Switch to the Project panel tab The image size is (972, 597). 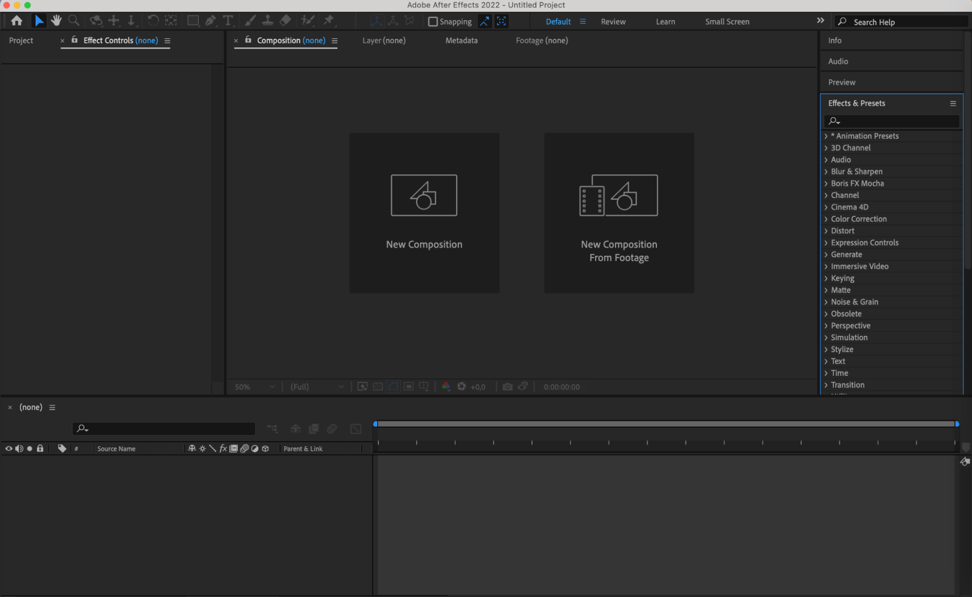(x=21, y=40)
